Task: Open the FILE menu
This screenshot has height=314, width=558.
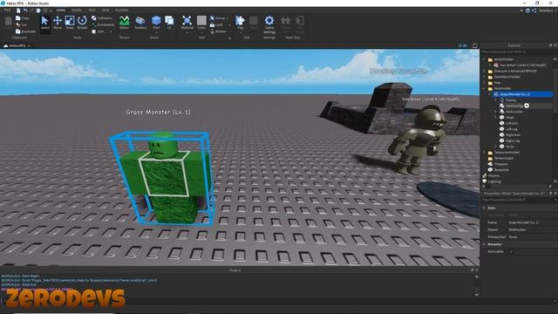Action: [7, 10]
